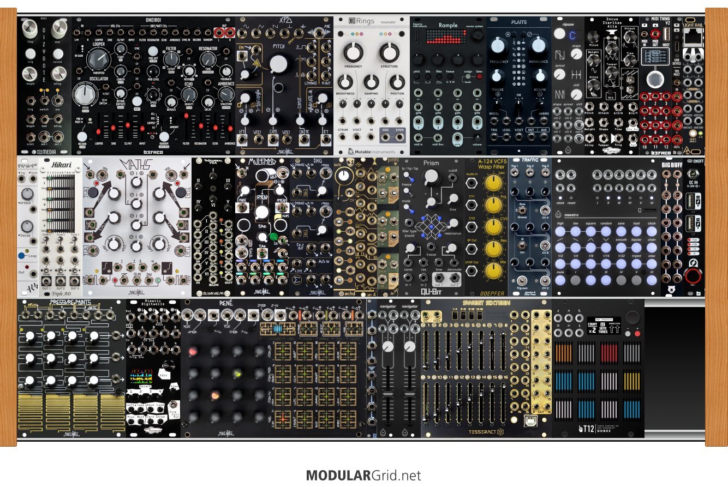This screenshot has width=728, height=487.
Task: Click the maestro random button
Action: pyautogui.click(x=606, y=232)
